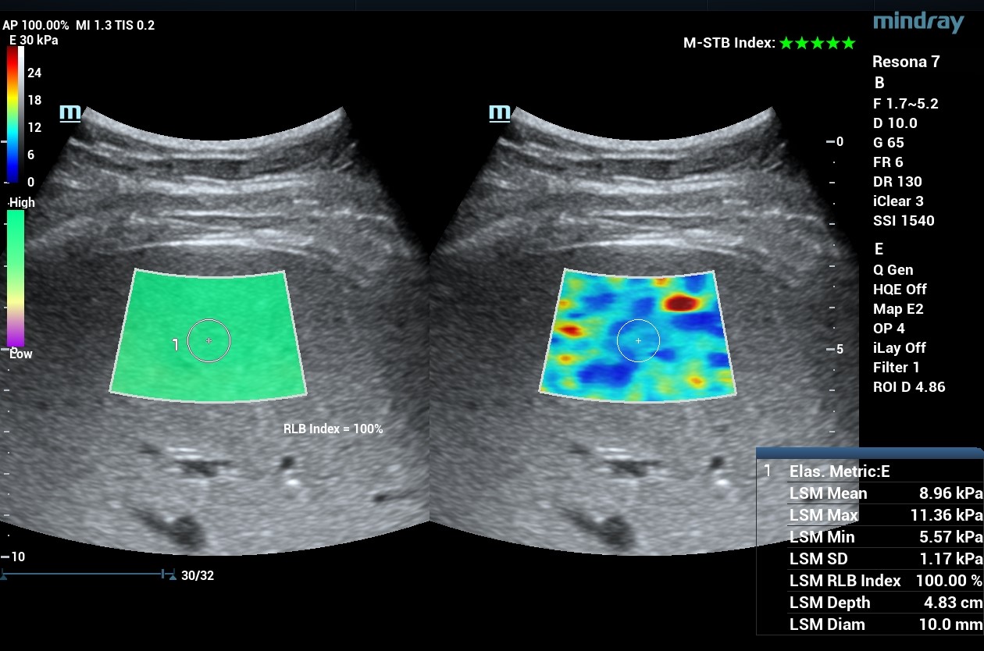Click the left image probe orientation marker

click(70, 113)
